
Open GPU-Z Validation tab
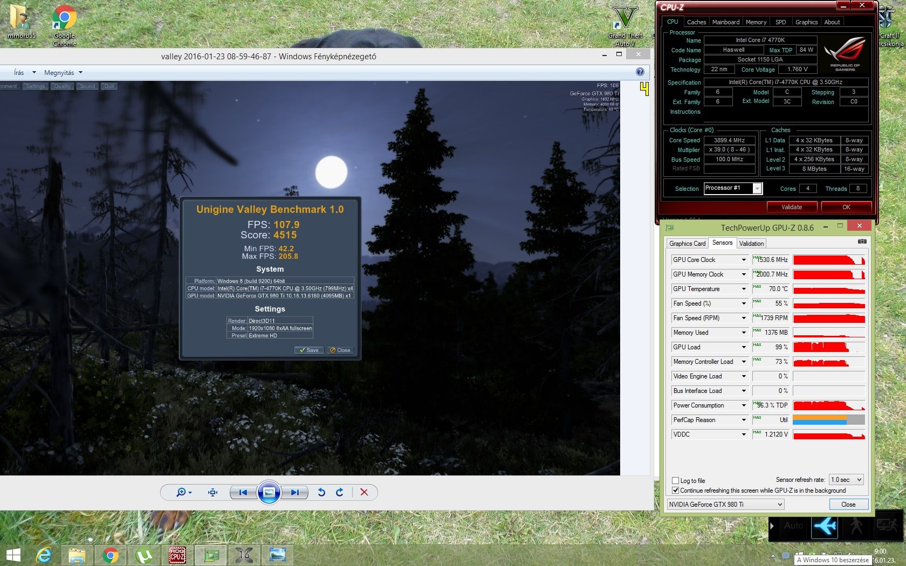[x=751, y=244]
